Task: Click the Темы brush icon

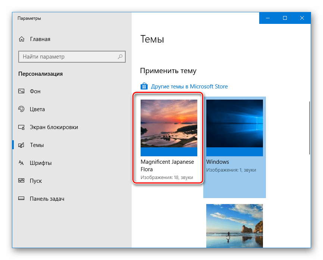Action: pos(22,145)
